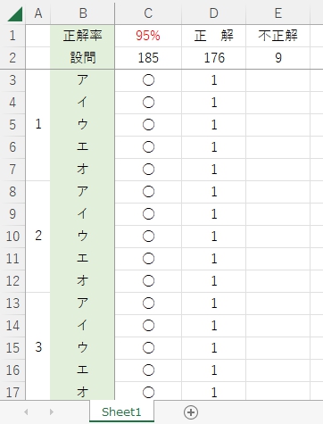Click the red 95% cell
Viewport: 323px width, 424px height.
(148, 36)
